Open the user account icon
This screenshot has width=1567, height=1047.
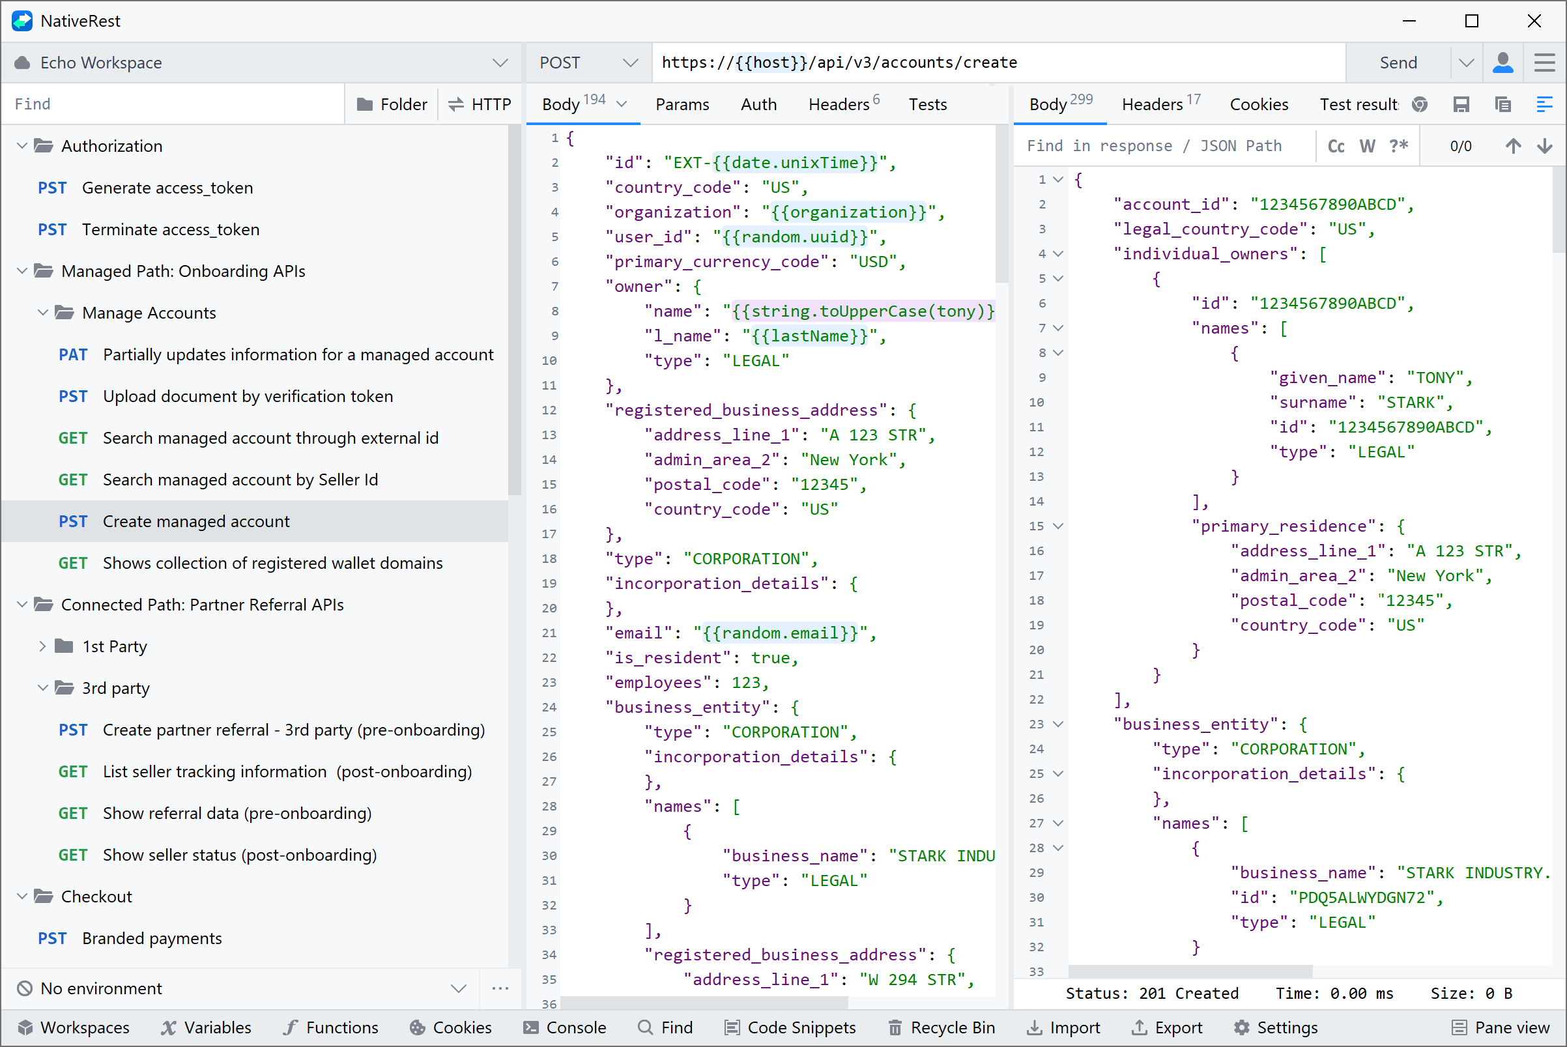coord(1503,62)
